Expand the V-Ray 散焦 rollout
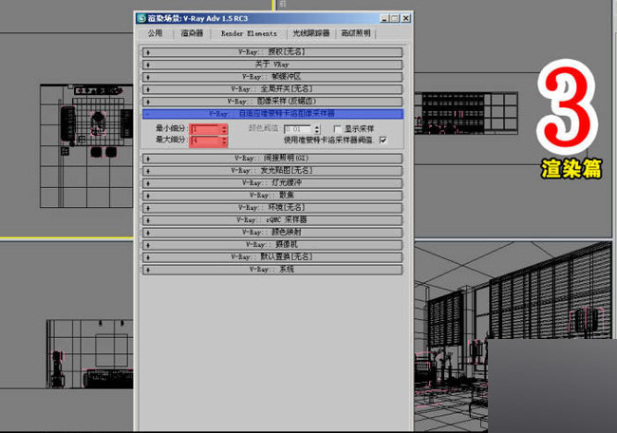 pos(272,196)
